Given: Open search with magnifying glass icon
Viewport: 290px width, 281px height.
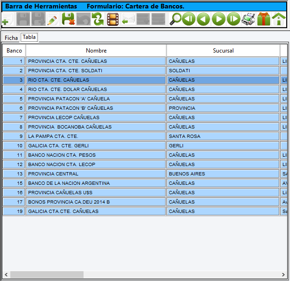Looking at the screenshot, I should (x=176, y=19).
